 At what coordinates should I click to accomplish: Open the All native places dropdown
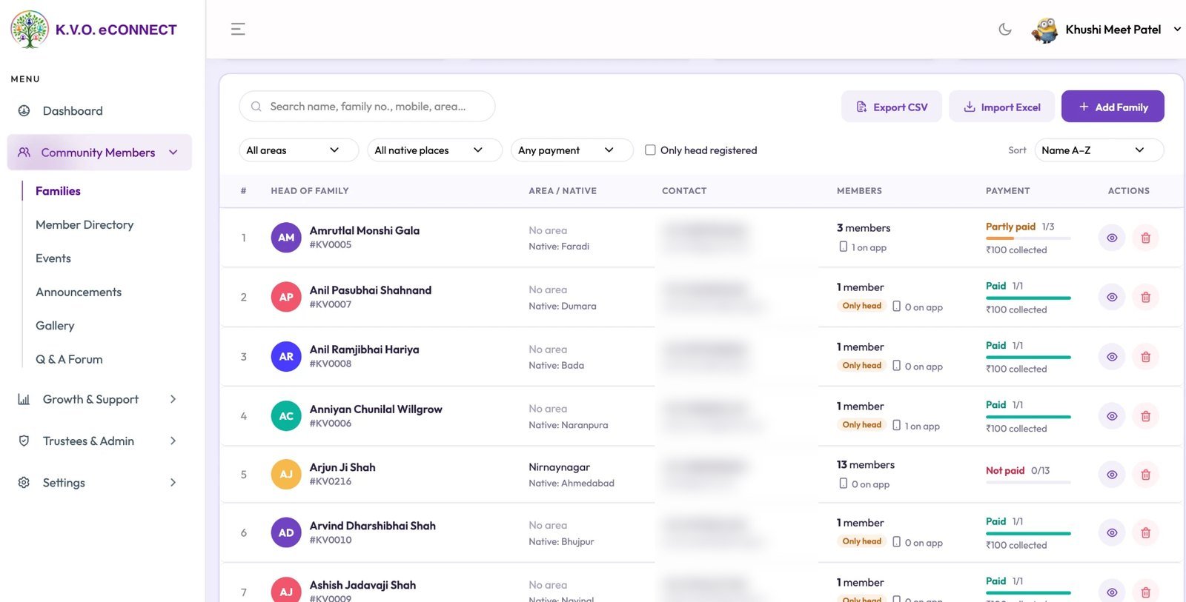coord(435,150)
